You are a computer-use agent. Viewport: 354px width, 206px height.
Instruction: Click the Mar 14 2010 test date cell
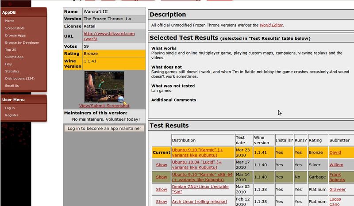[x=244, y=177]
